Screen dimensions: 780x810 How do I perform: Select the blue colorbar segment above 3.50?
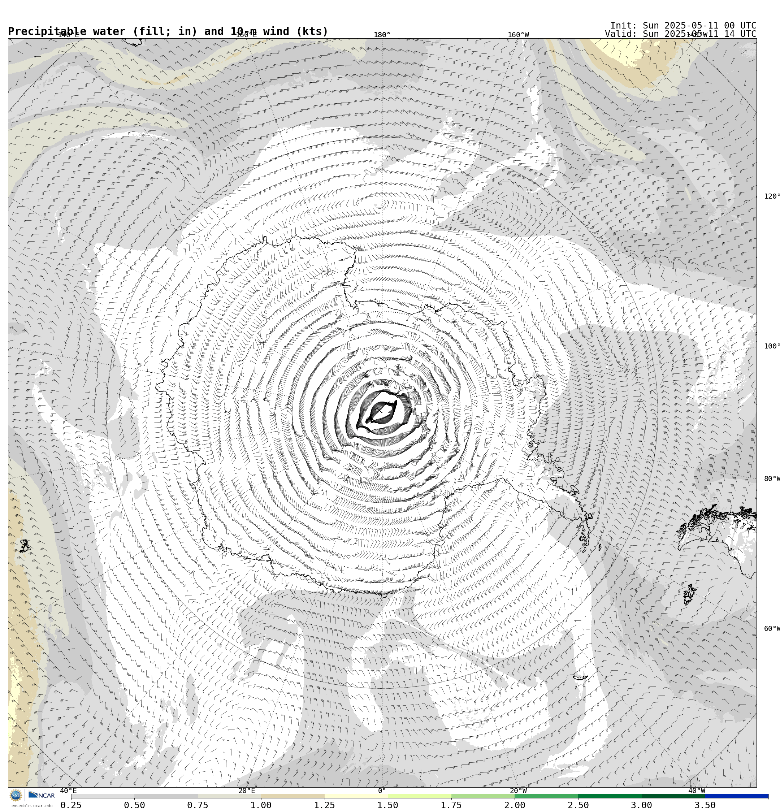click(x=737, y=796)
